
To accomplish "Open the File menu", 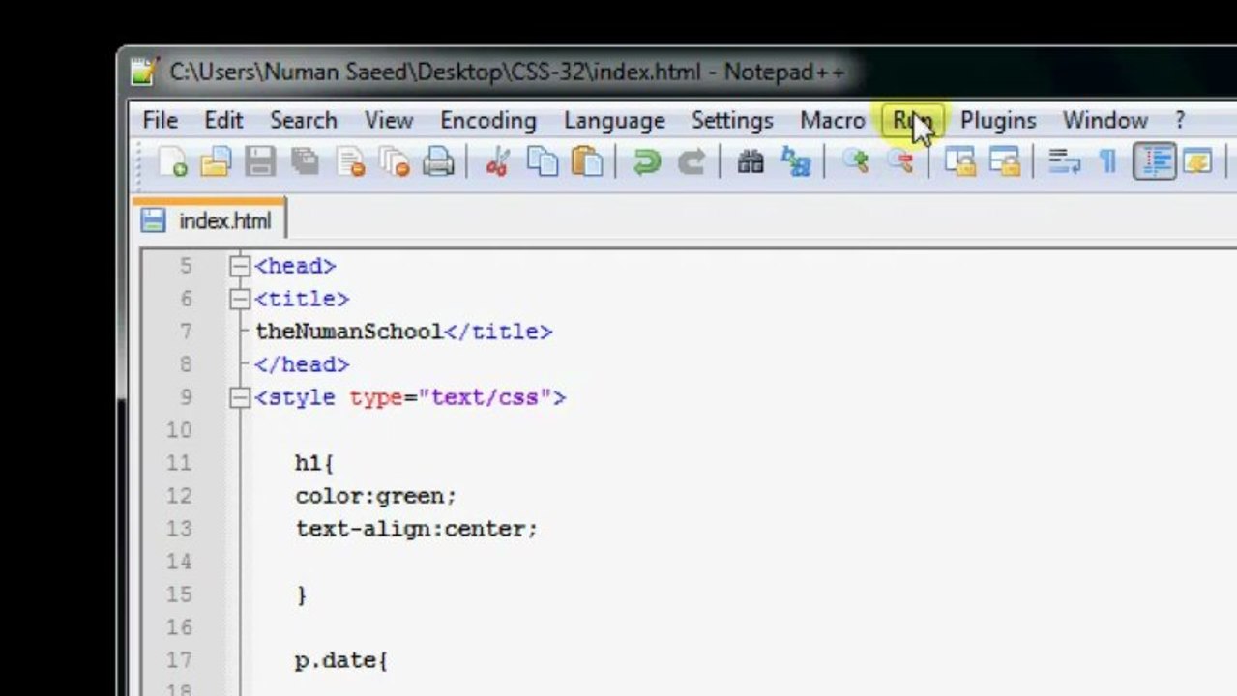I will point(161,120).
